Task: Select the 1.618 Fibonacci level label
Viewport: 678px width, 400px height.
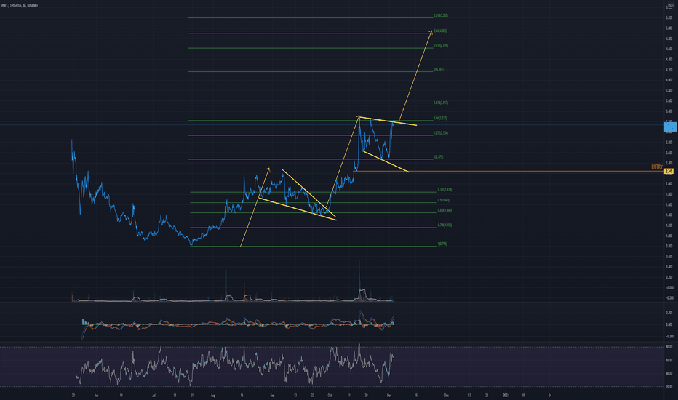Action: [441, 103]
